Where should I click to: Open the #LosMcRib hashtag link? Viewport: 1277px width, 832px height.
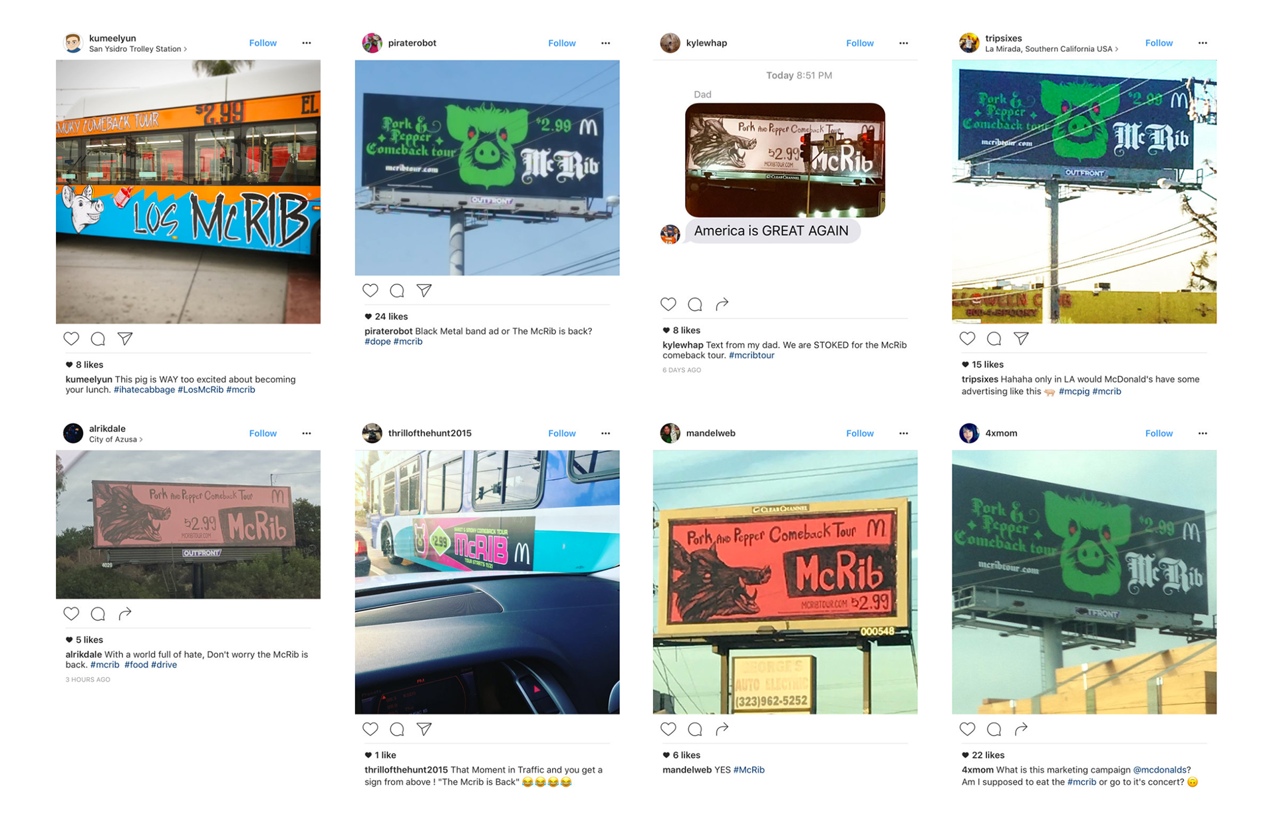click(200, 390)
